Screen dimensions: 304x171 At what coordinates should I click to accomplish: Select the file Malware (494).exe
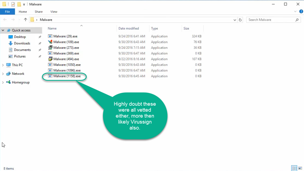pos(66,59)
